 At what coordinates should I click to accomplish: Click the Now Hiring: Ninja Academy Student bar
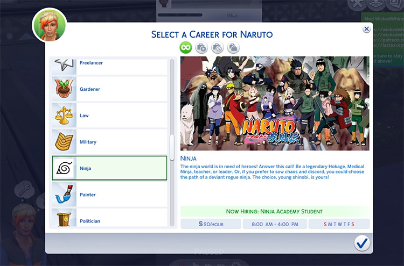tap(275, 212)
